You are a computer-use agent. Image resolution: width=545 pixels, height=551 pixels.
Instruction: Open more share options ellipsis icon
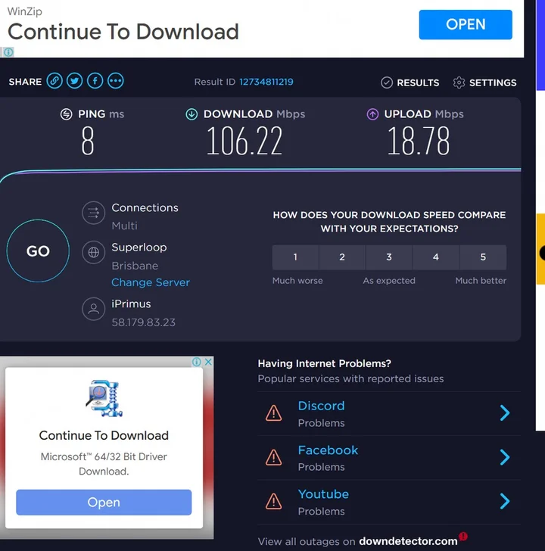click(115, 81)
